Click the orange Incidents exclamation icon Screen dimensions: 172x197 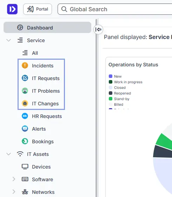click(25, 65)
